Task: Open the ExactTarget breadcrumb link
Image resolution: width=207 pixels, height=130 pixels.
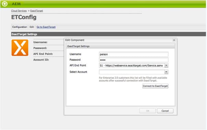Action: pos(37,11)
